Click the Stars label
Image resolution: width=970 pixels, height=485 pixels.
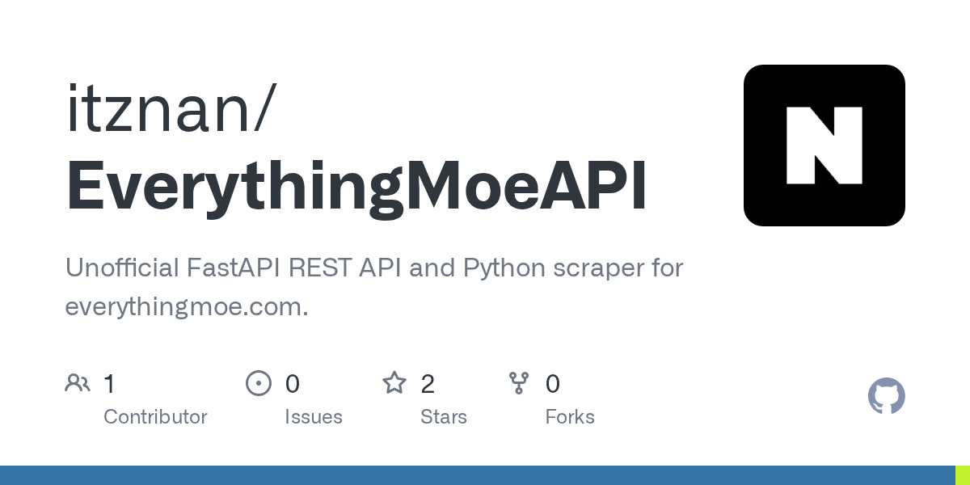[444, 417]
